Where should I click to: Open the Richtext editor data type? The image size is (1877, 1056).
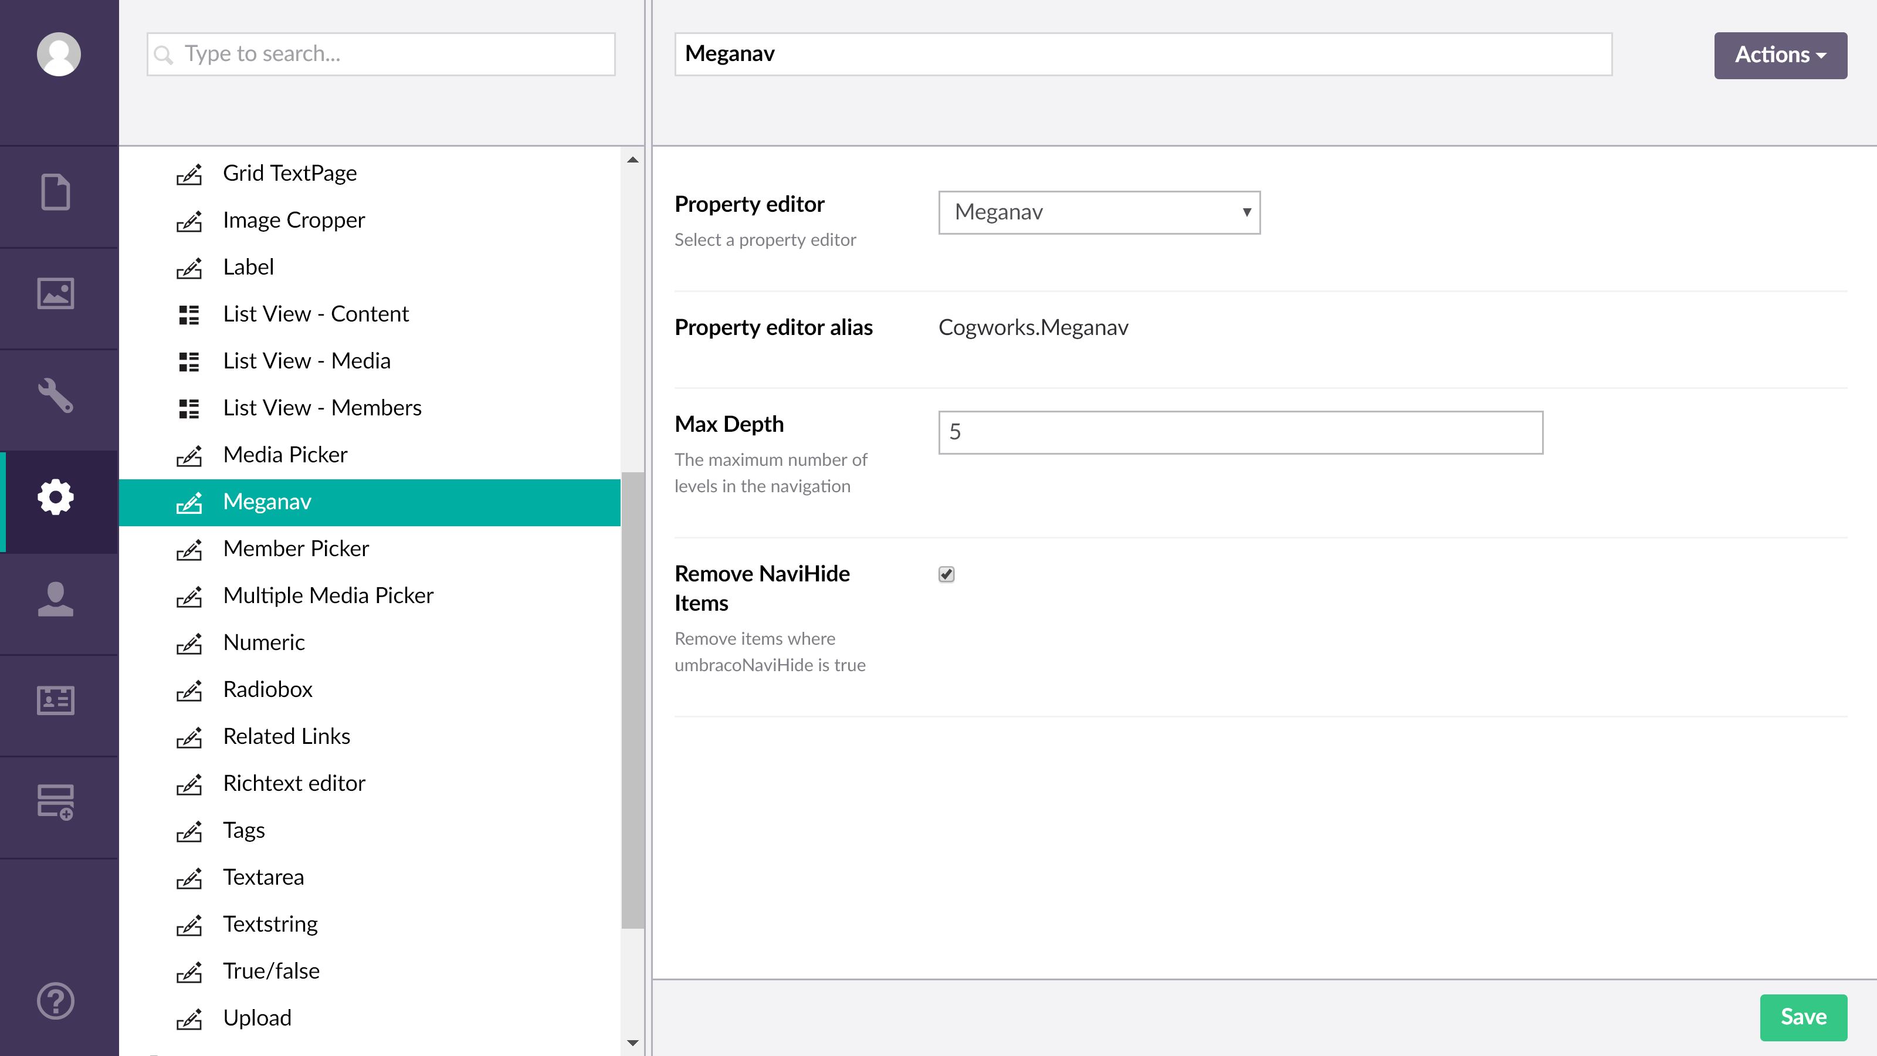[294, 783]
